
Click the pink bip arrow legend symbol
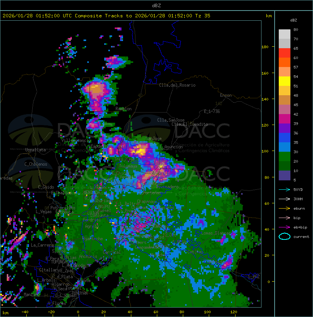(284, 218)
